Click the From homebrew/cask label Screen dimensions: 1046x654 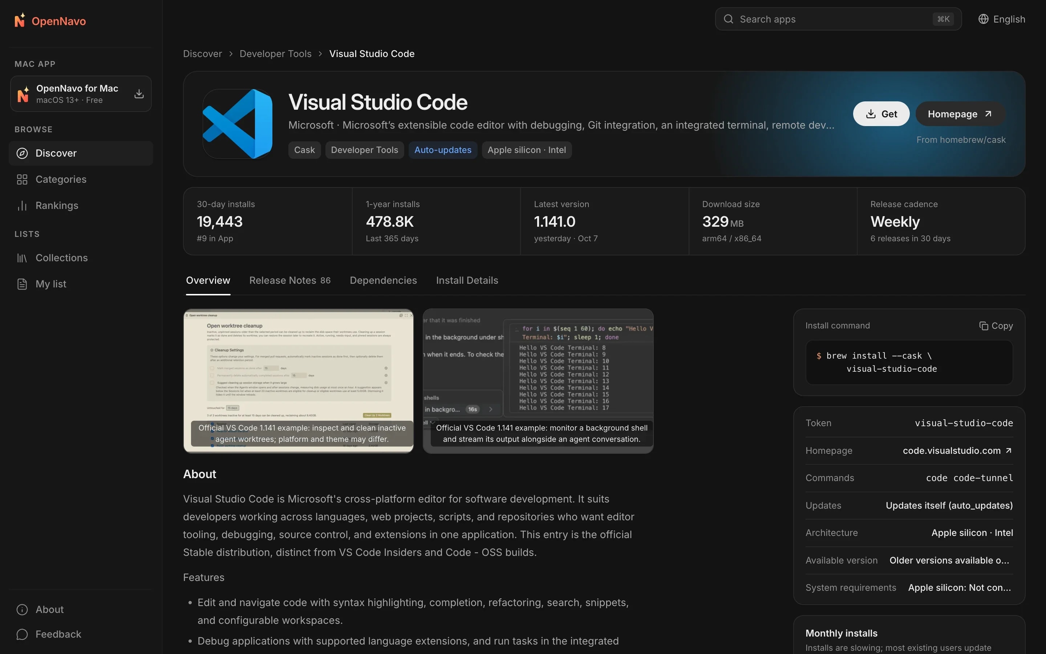(961, 140)
